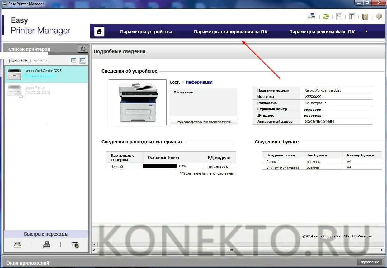Click the multifunction printer thumbnail image
387x268 pixels.
(138, 102)
